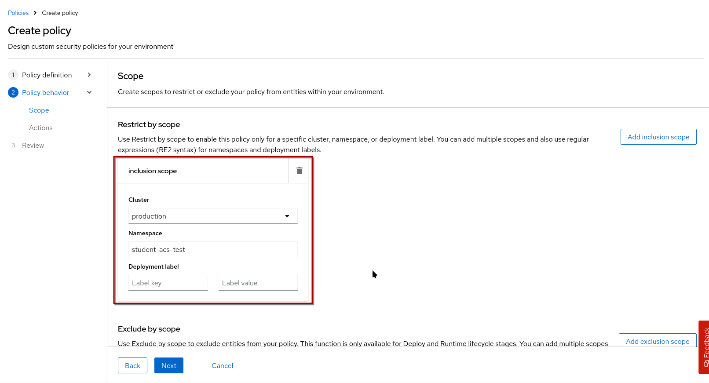
Task: Open the Policies breadcrumb link
Action: point(18,13)
